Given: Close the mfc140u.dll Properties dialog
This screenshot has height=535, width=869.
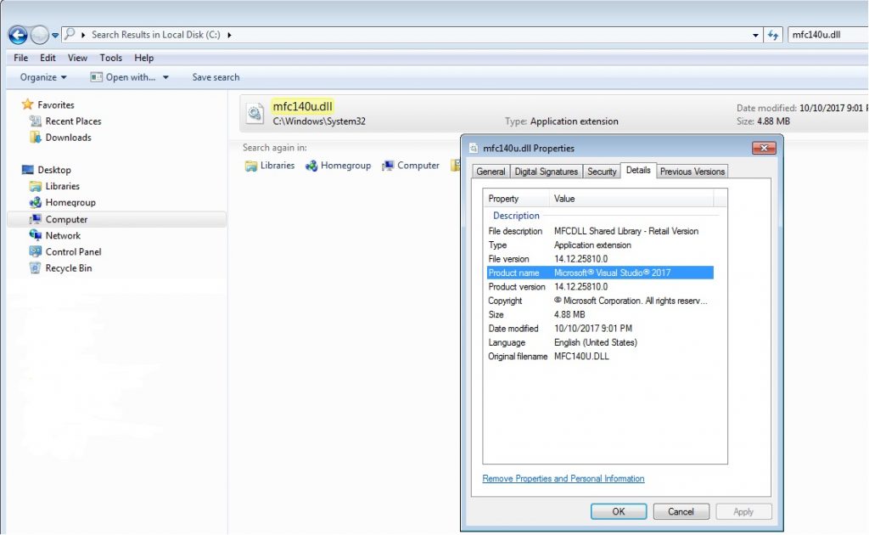Looking at the screenshot, I should click(764, 148).
